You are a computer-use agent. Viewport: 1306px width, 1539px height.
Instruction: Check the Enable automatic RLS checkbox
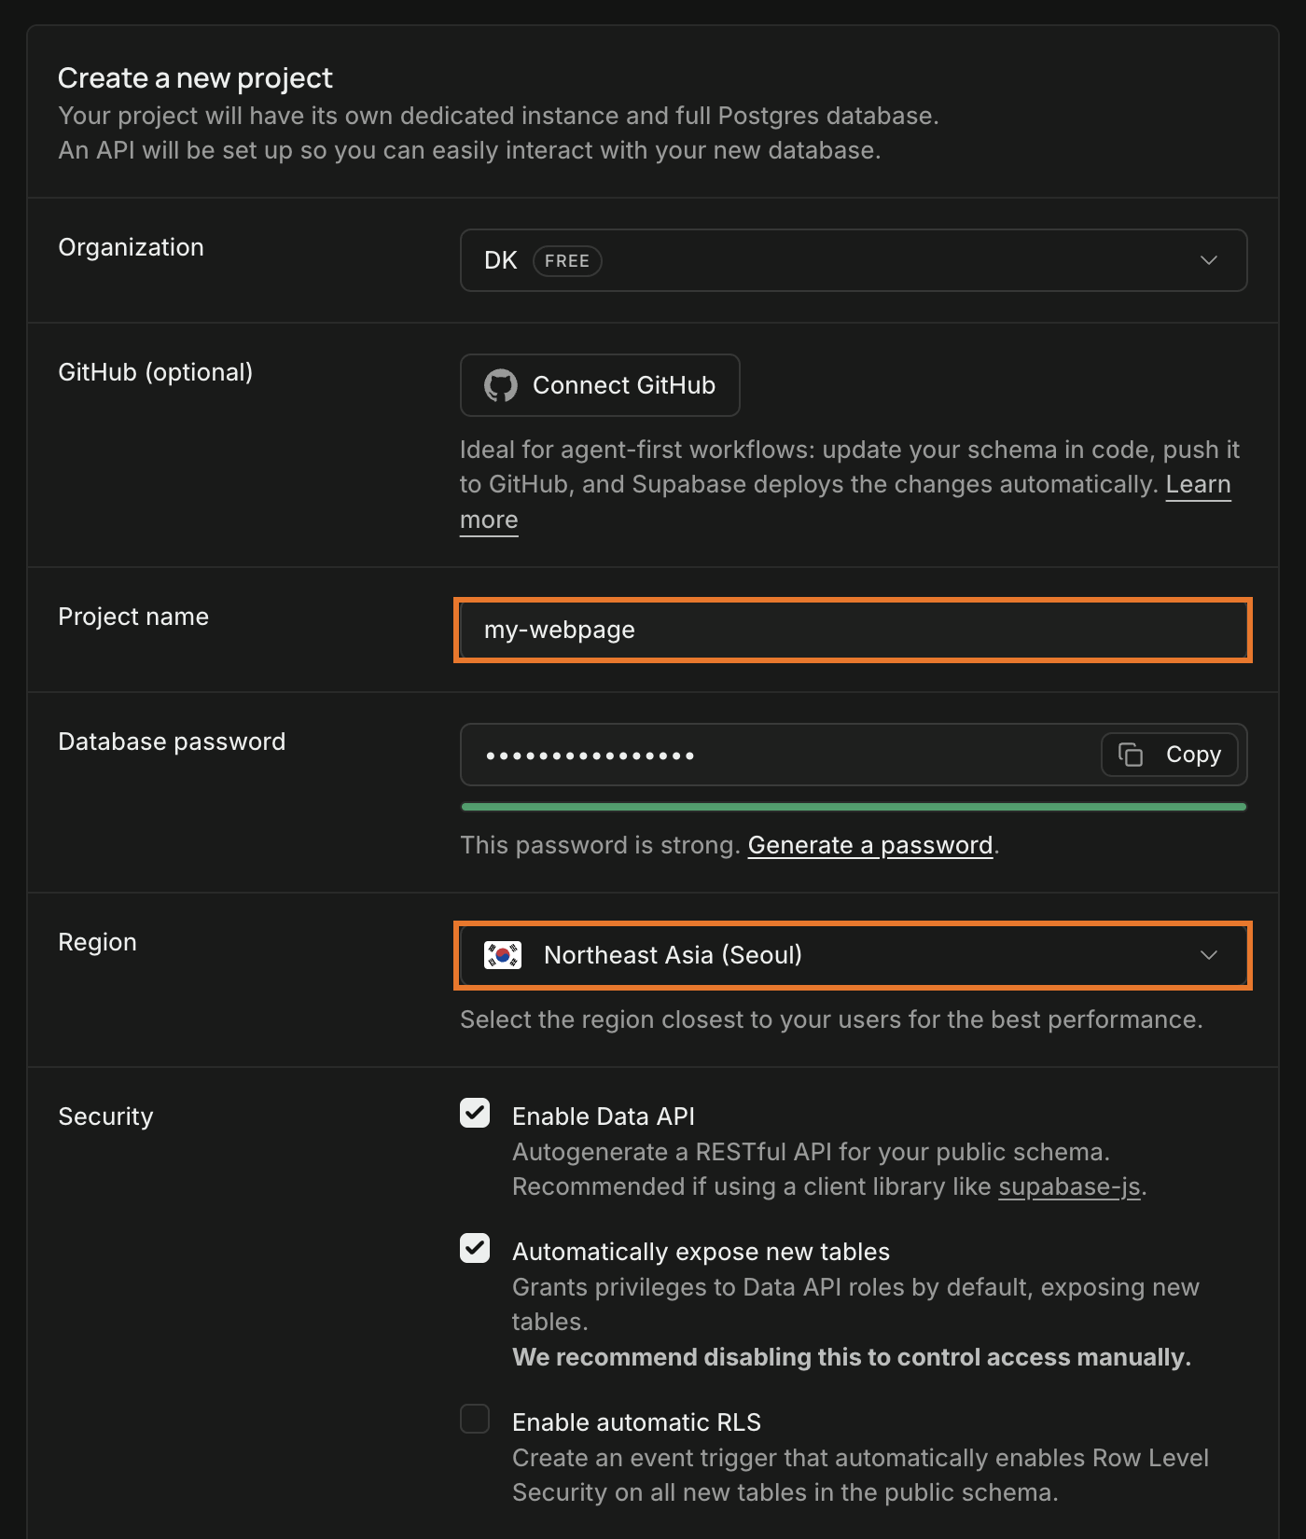475,1419
